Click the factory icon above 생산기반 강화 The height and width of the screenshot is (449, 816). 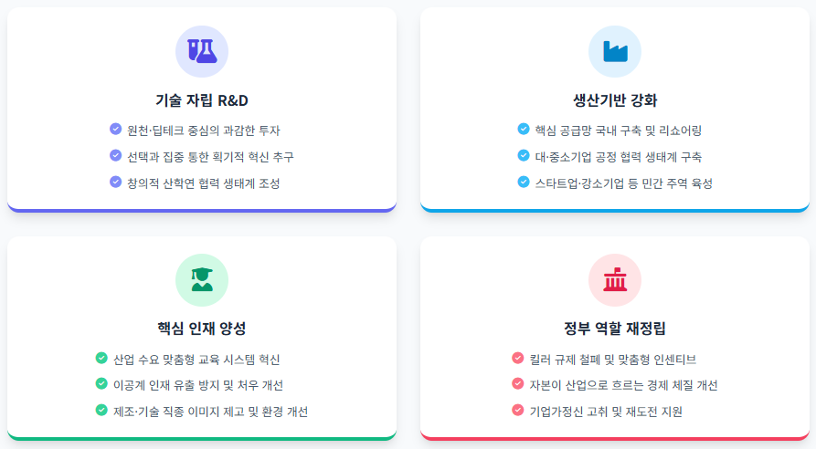(x=615, y=51)
